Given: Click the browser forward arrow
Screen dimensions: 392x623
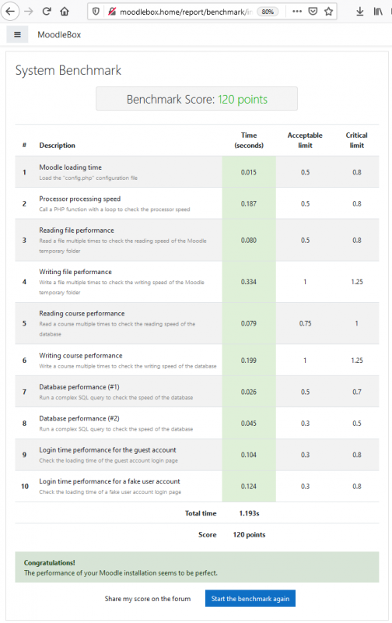Looking at the screenshot, I should 29,11.
